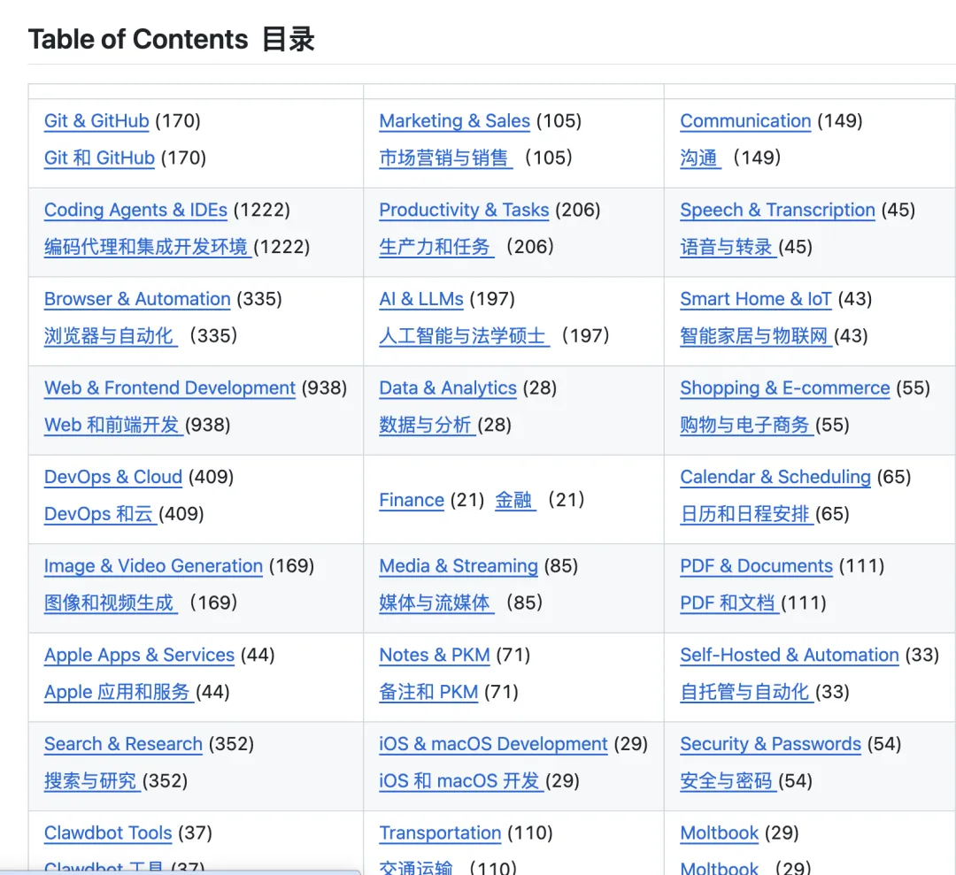Open the Image & Video Generation link
Screen dimensions: 956x875
(x=153, y=565)
